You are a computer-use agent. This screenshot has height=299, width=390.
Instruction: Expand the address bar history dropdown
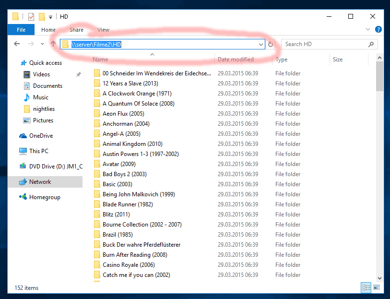260,45
